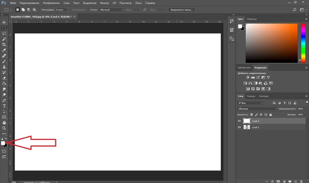This screenshot has height=183, width=309.
Task: Open the Заливка fill arrow
Action: (306, 114)
